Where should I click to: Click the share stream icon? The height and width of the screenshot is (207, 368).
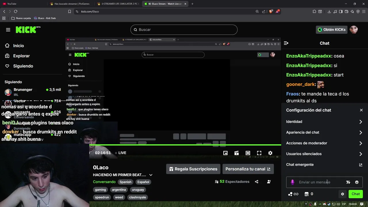(256, 182)
